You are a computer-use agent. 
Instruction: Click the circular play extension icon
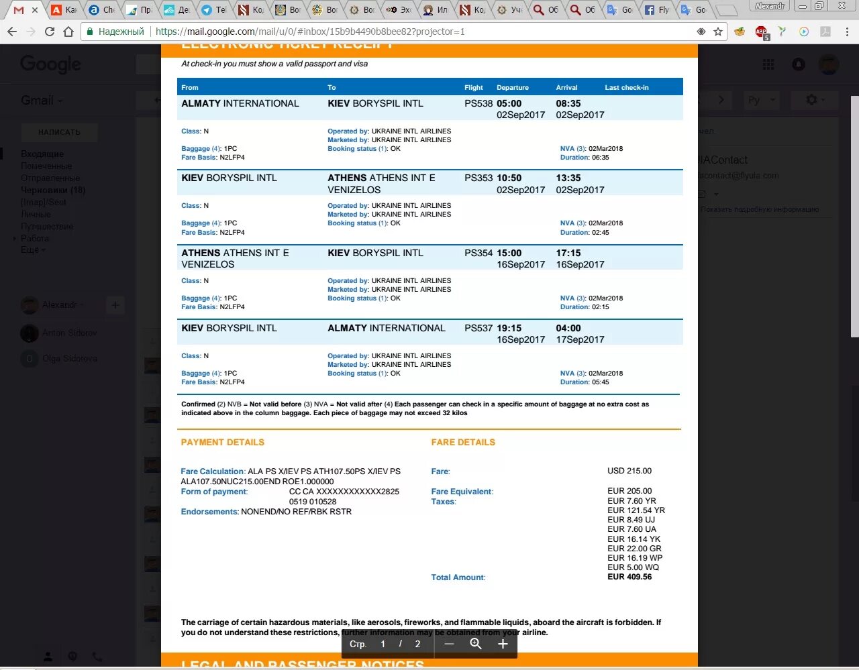tap(804, 32)
